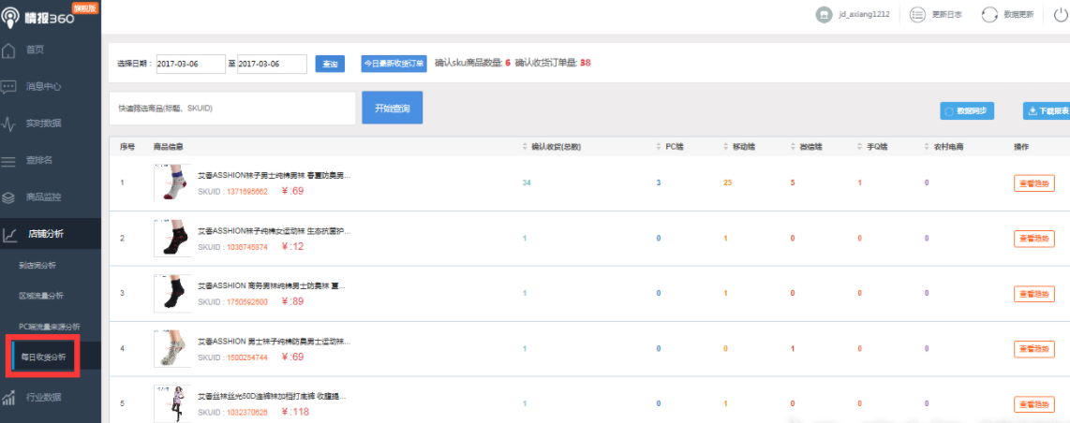The image size is (1070, 423).
Task: Click the 更新日志 list icon
Action: click(918, 14)
